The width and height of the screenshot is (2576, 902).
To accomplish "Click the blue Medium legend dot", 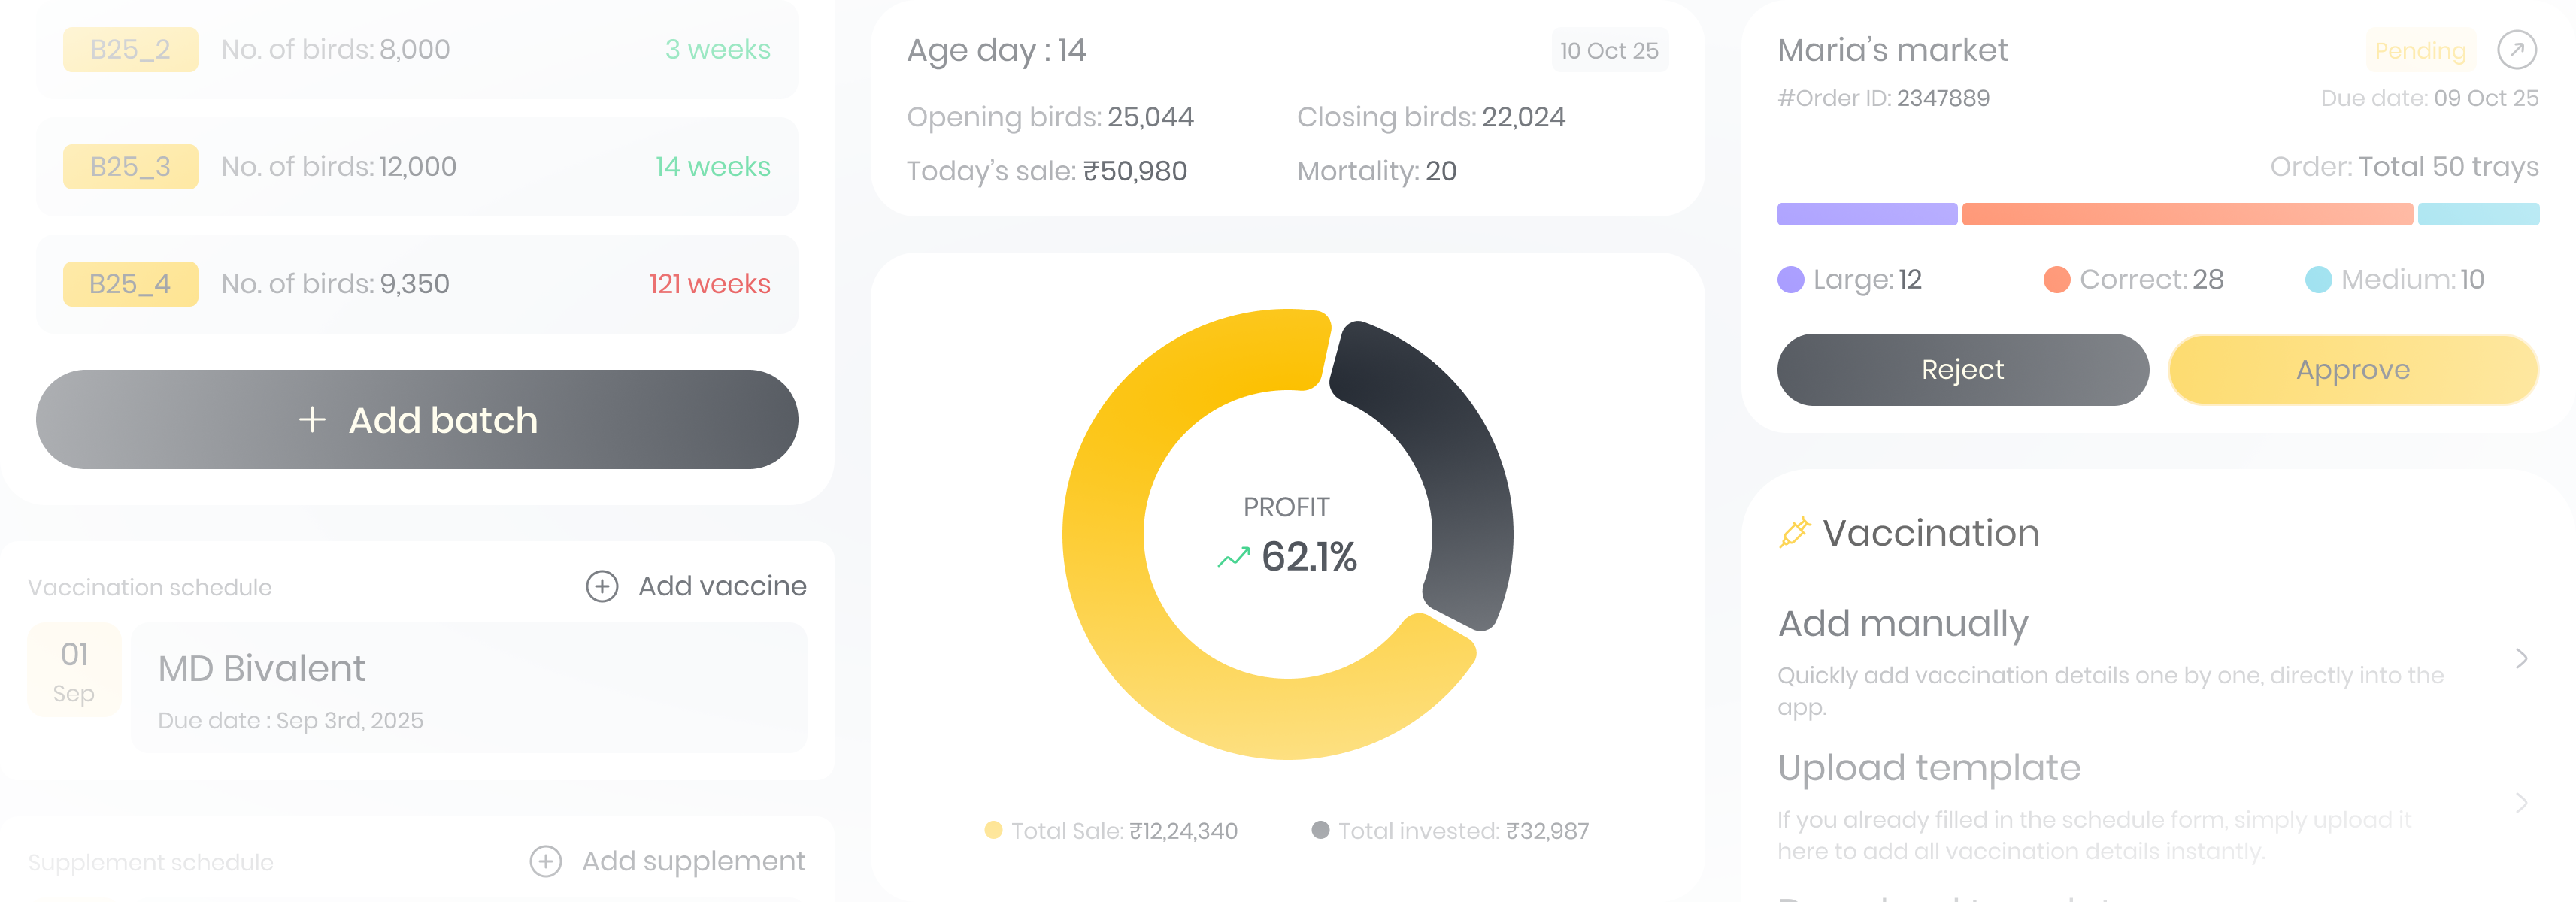I will [x=2317, y=280].
